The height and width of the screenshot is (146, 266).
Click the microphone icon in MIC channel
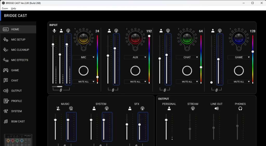pos(54,31)
